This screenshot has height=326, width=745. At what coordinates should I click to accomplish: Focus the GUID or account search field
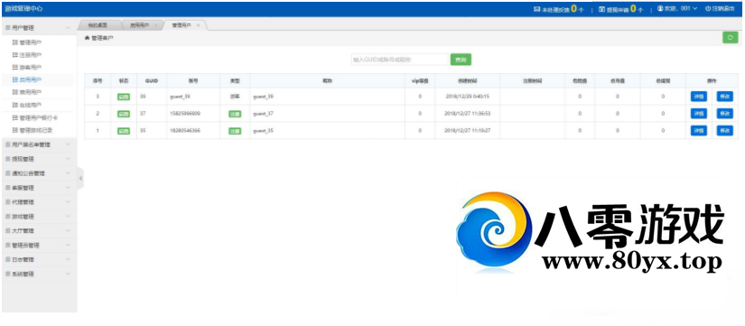click(x=399, y=60)
